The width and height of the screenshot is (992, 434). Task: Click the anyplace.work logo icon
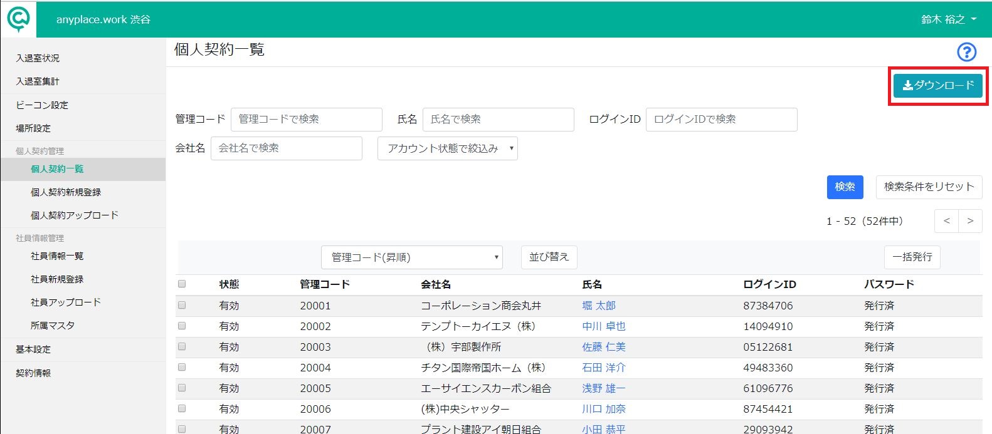18,19
